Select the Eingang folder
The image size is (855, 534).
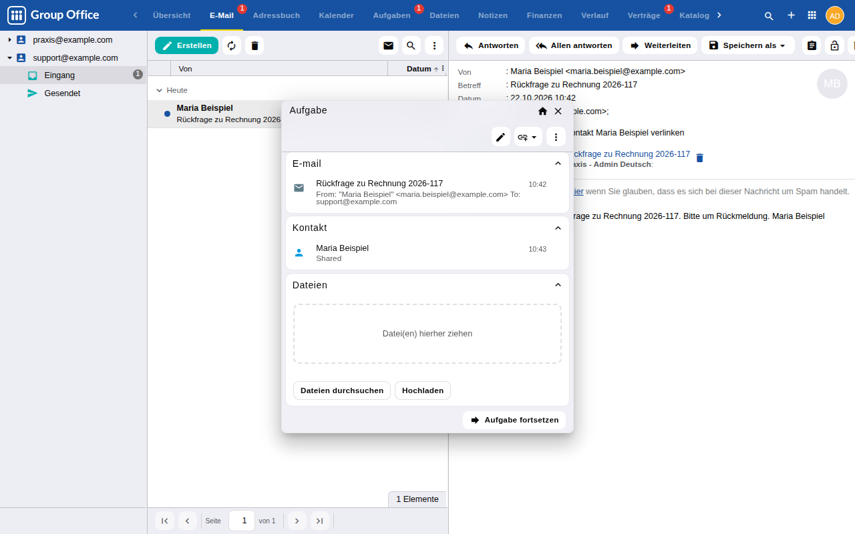(73, 75)
